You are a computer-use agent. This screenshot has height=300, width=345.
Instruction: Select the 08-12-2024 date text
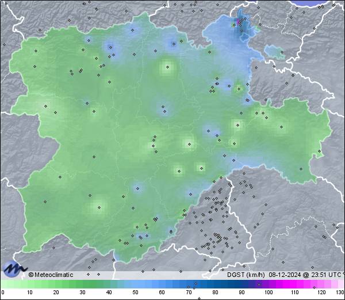(285, 275)
